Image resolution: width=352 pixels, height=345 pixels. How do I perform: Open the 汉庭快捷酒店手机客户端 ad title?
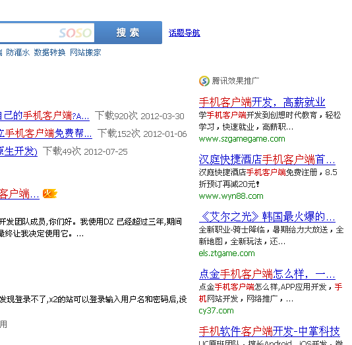pos(267,159)
